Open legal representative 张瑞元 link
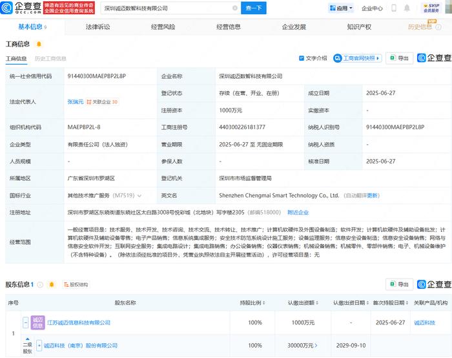Viewport: 452px width, 358px height. coord(76,101)
